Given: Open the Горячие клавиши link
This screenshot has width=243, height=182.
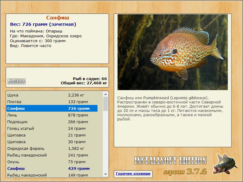Looking at the screenshot, I should pyautogui.click(x=133, y=174).
